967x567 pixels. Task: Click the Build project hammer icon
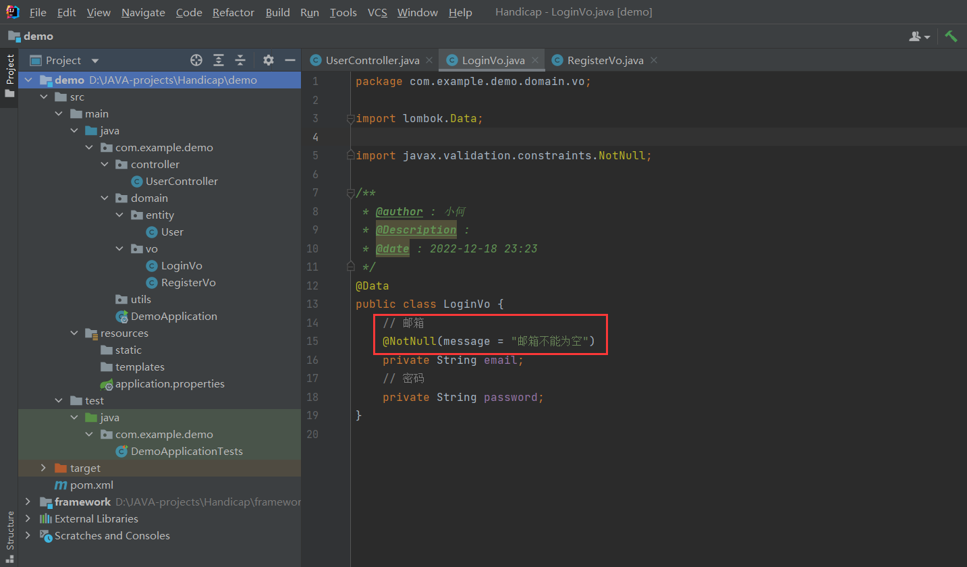951,36
